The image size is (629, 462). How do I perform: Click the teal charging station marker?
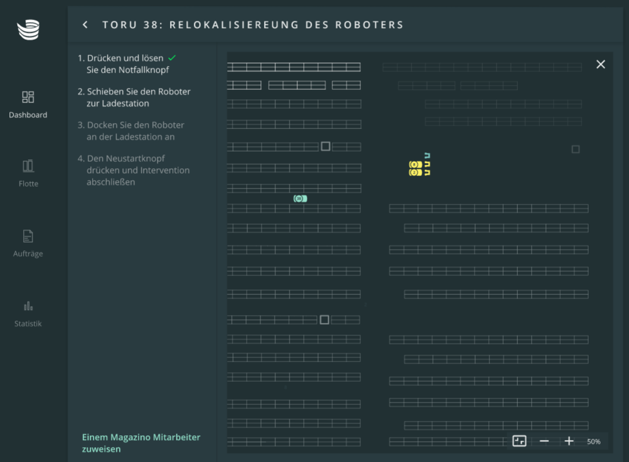[427, 155]
